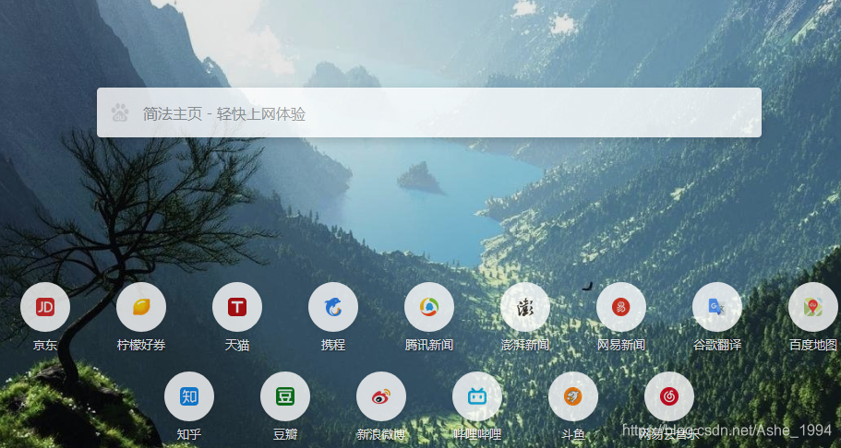Open the 百度地图 map icon
841x448 pixels.
pyautogui.click(x=813, y=307)
